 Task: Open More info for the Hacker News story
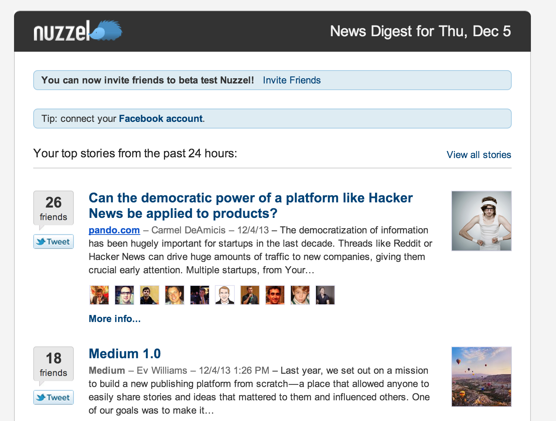point(115,319)
